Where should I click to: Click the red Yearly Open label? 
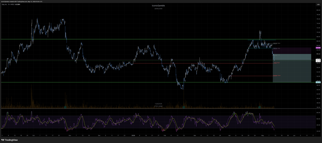tap(277, 63)
